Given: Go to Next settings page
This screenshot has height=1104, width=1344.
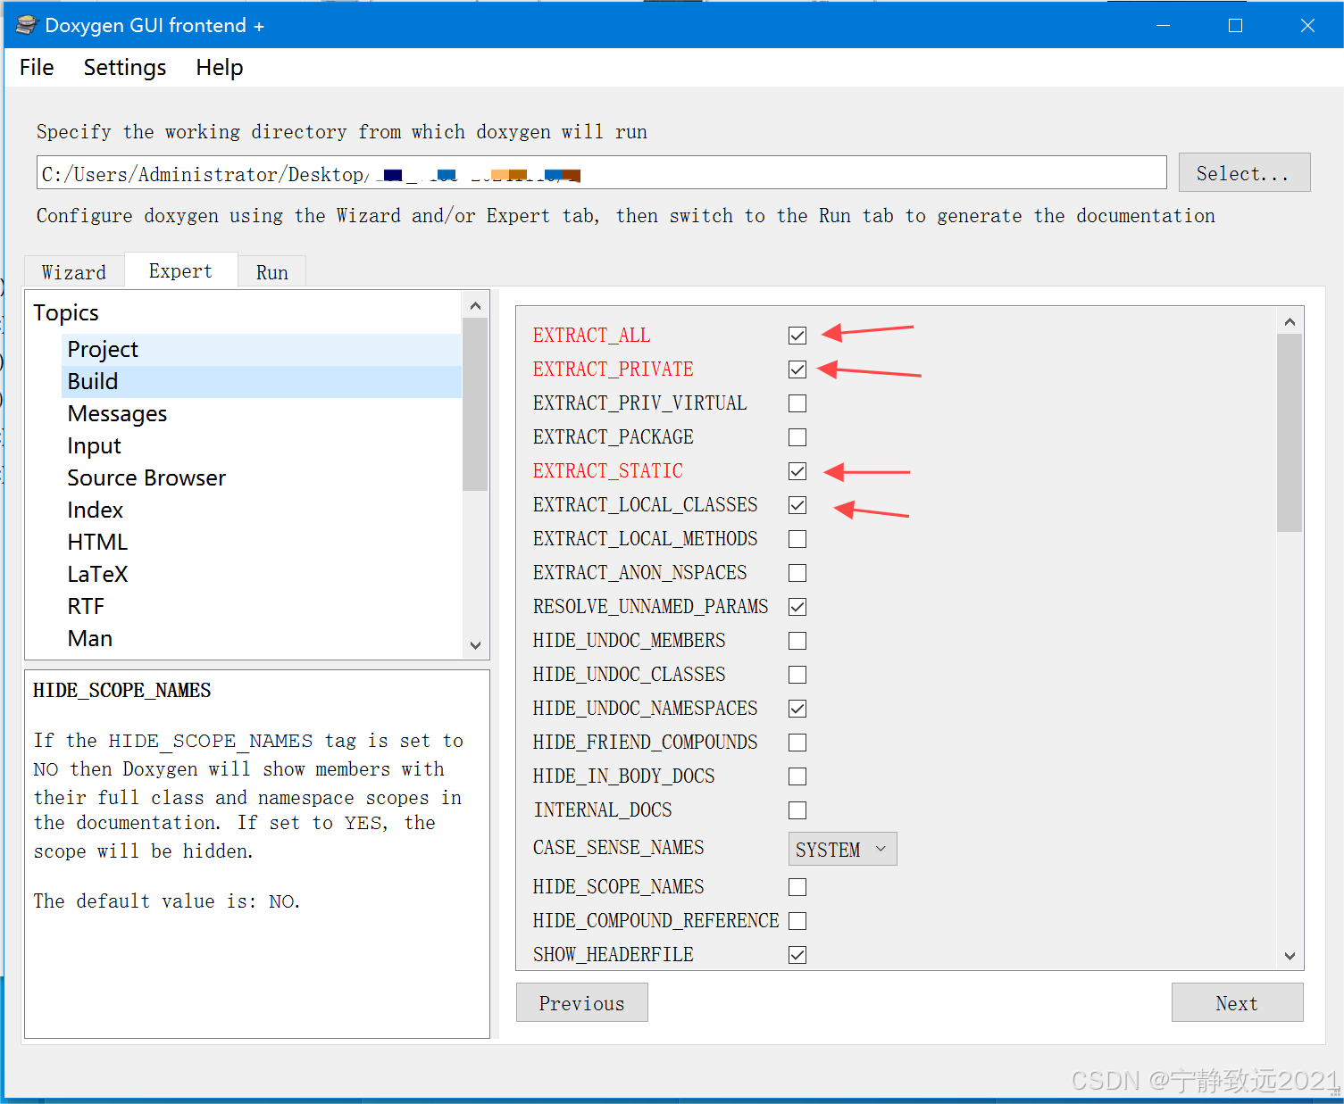Looking at the screenshot, I should click(x=1237, y=1003).
